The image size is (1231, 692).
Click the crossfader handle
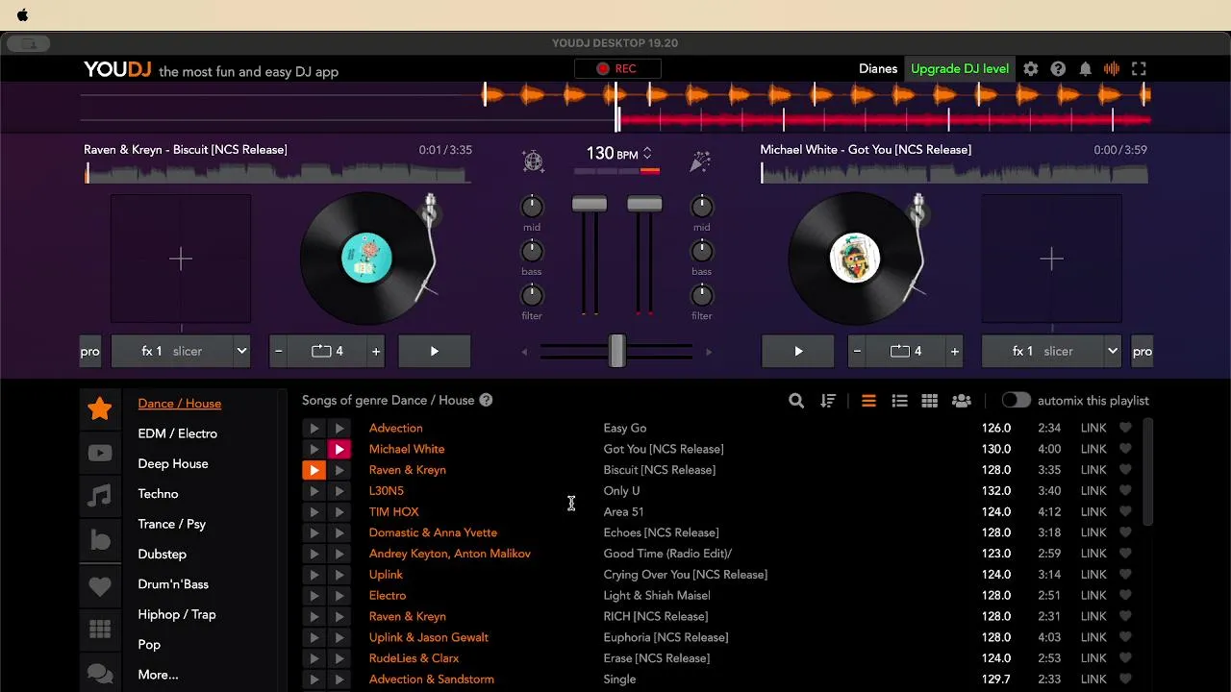pos(616,351)
